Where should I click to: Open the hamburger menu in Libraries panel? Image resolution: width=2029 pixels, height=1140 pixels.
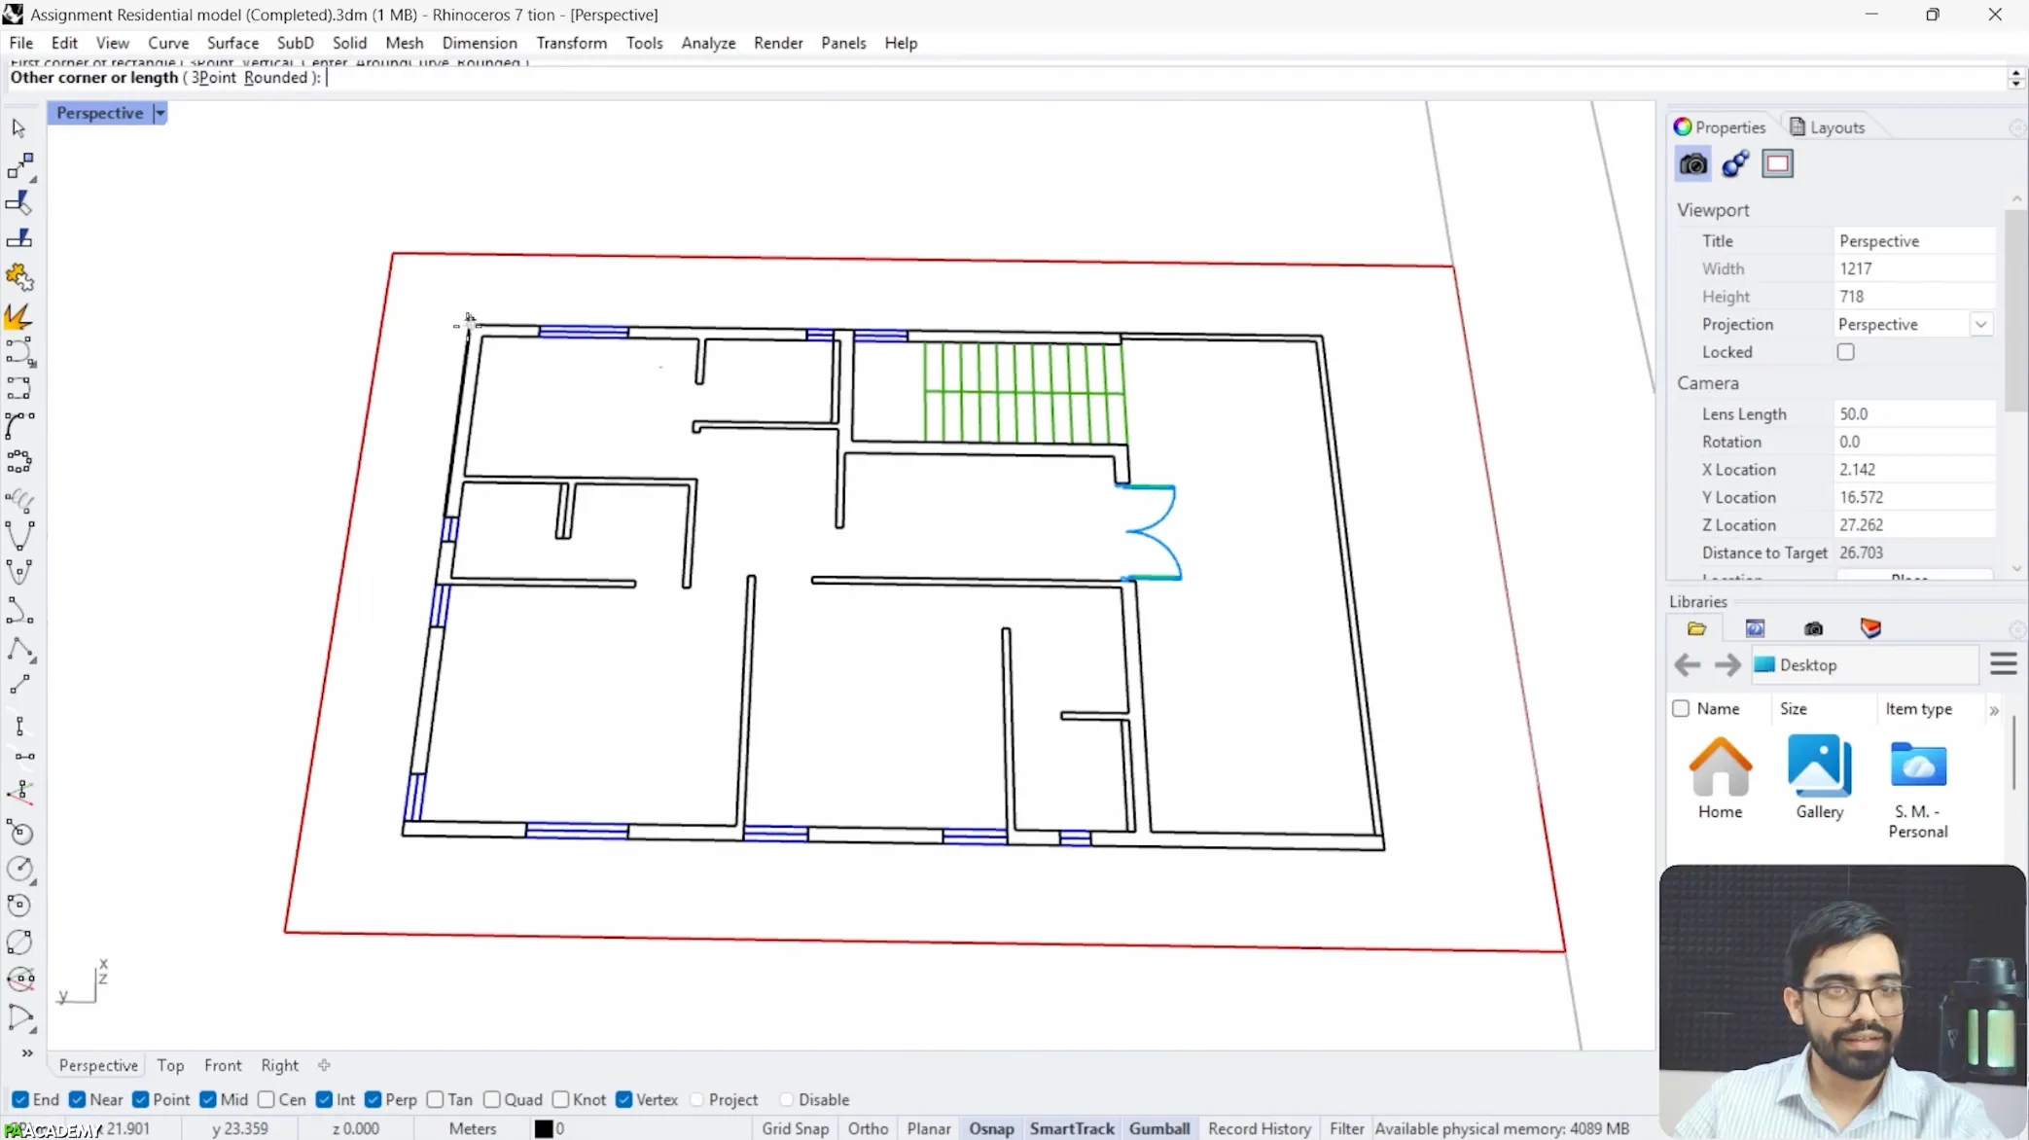coord(2003,664)
